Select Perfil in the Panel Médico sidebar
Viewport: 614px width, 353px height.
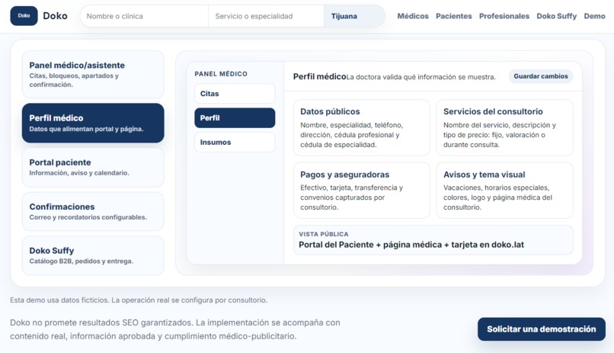click(x=235, y=118)
